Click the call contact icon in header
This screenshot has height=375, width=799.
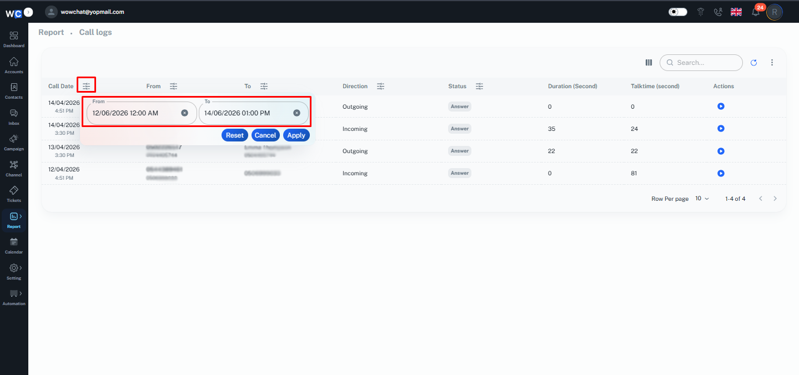tap(718, 12)
